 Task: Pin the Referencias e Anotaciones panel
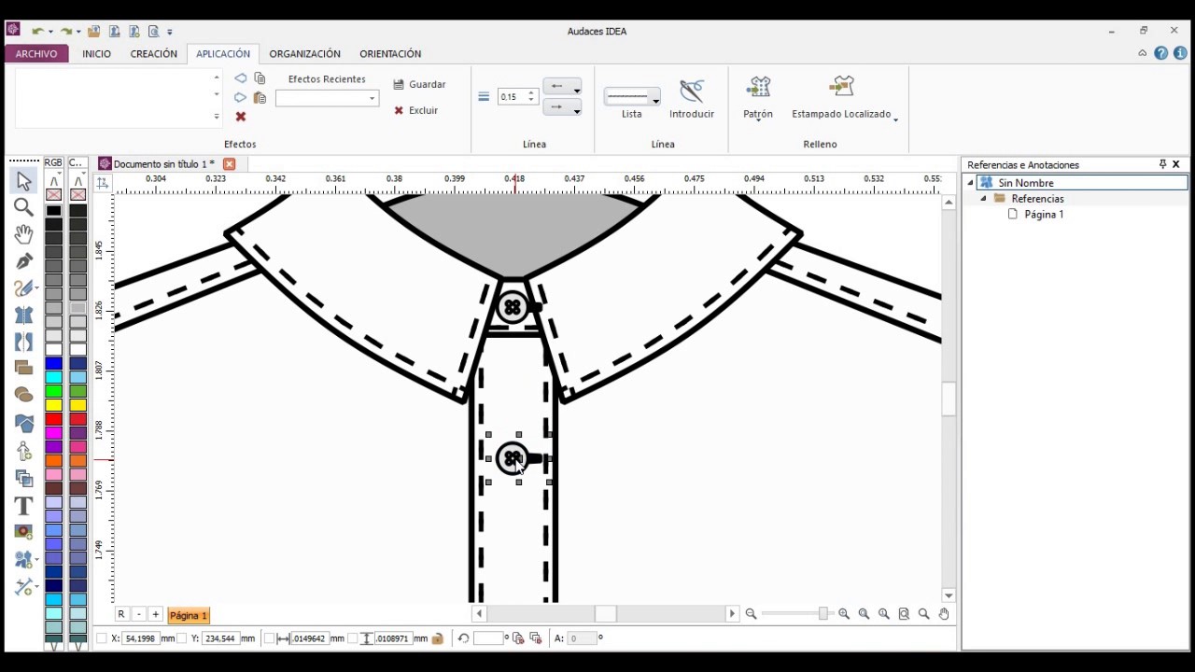[1162, 164]
